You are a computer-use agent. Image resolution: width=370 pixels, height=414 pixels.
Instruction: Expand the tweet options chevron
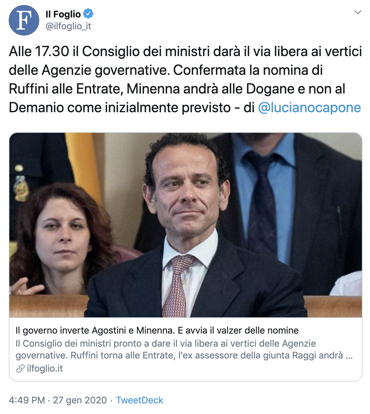click(358, 12)
